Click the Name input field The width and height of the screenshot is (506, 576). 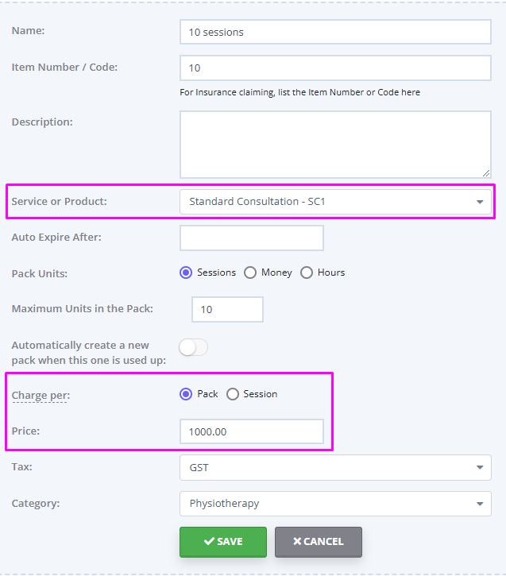(x=335, y=32)
